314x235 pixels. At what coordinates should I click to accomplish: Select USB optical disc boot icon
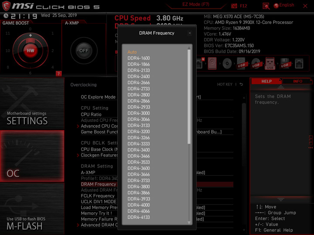pos(256,64)
